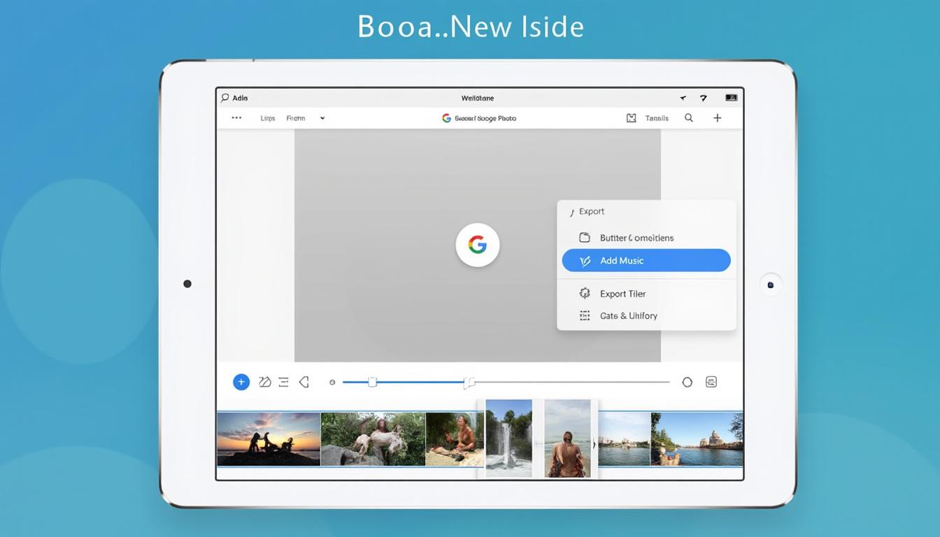
Task: Click the plus icon in the top toolbar
Action: point(717,117)
